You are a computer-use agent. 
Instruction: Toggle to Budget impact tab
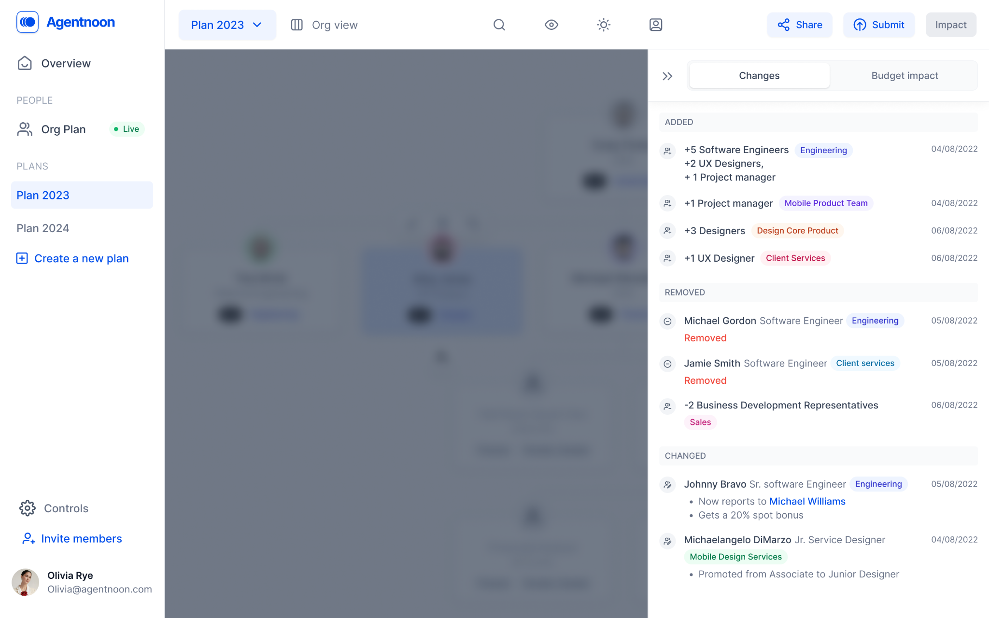pos(904,75)
